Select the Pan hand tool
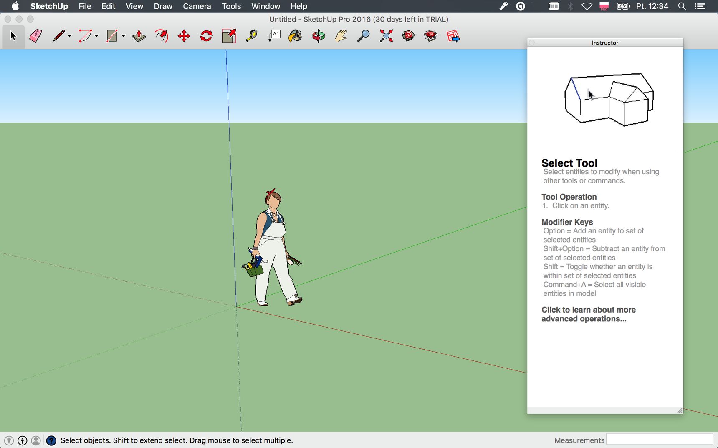This screenshot has width=718, height=448. point(341,36)
